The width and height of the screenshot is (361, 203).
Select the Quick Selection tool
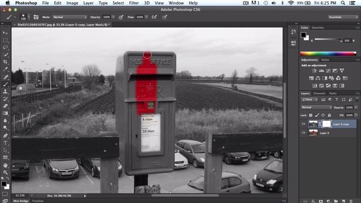click(x=5, y=55)
